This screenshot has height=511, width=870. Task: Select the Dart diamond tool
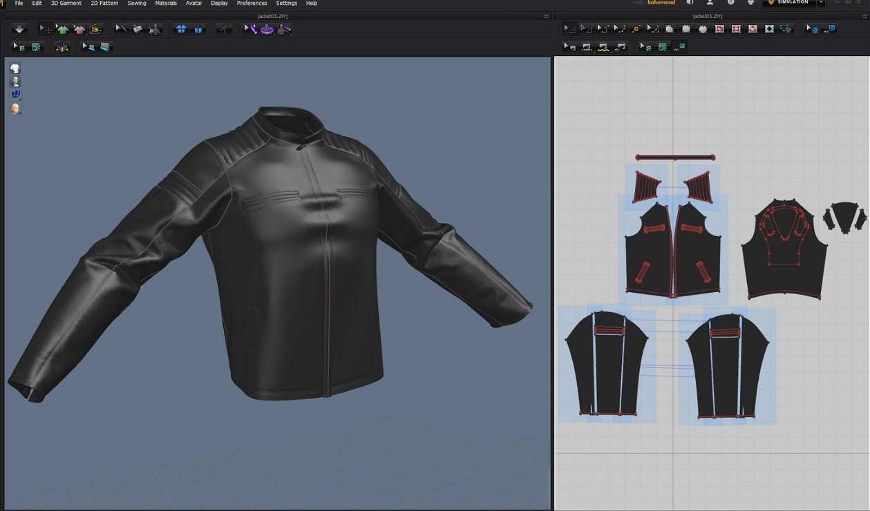pos(769,29)
